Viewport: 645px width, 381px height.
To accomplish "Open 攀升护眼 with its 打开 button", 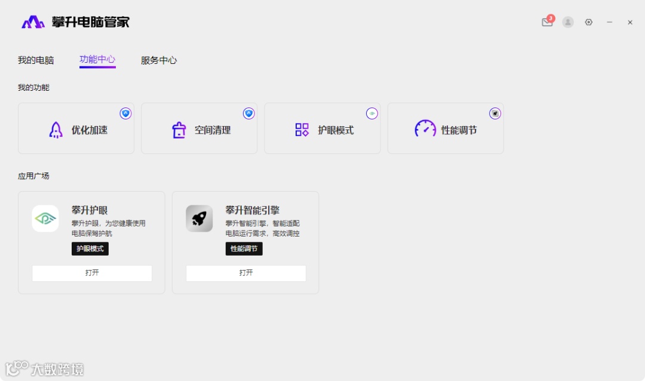I will click(92, 273).
